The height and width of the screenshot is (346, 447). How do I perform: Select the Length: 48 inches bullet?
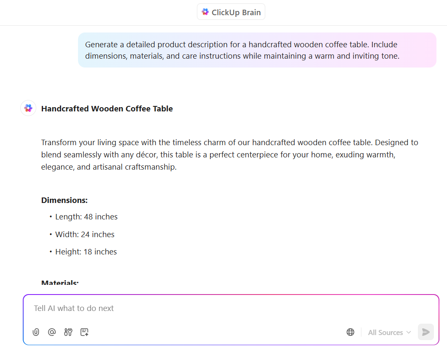coord(86,217)
